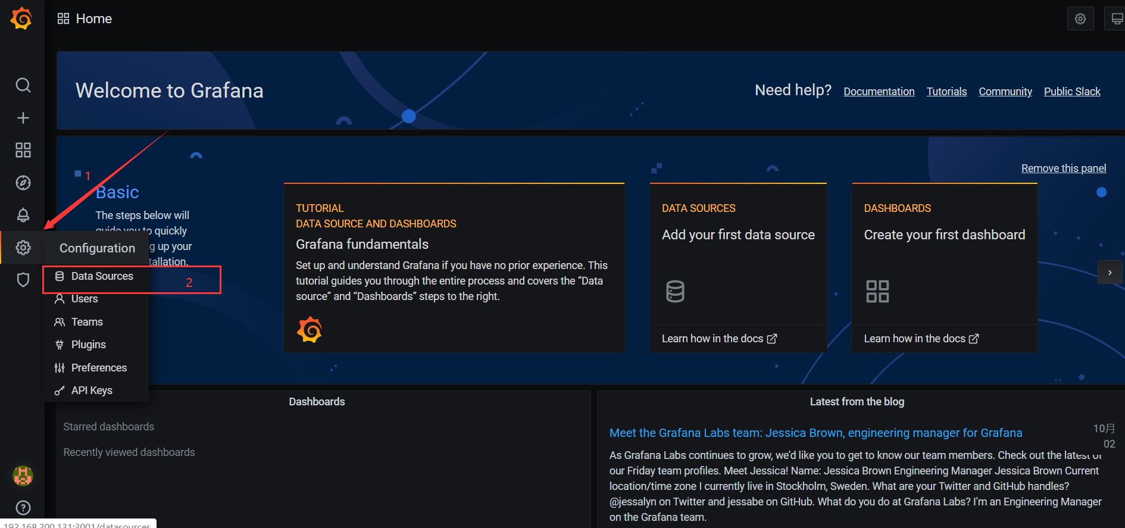Screen dimensions: 1125x528
Task: Open the Alerting bell icon
Action: [23, 215]
